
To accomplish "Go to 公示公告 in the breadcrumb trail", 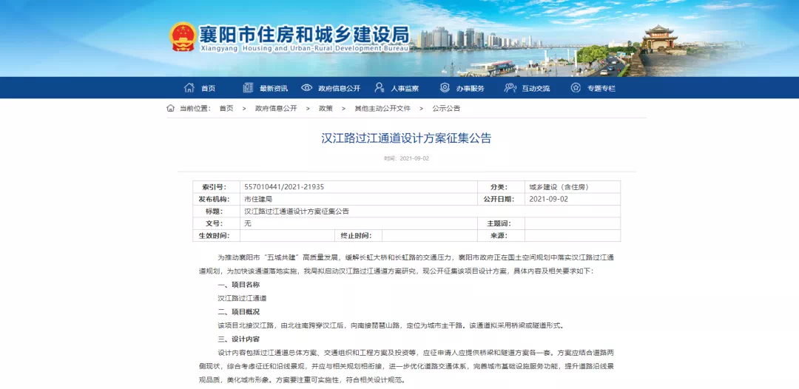I will point(446,109).
